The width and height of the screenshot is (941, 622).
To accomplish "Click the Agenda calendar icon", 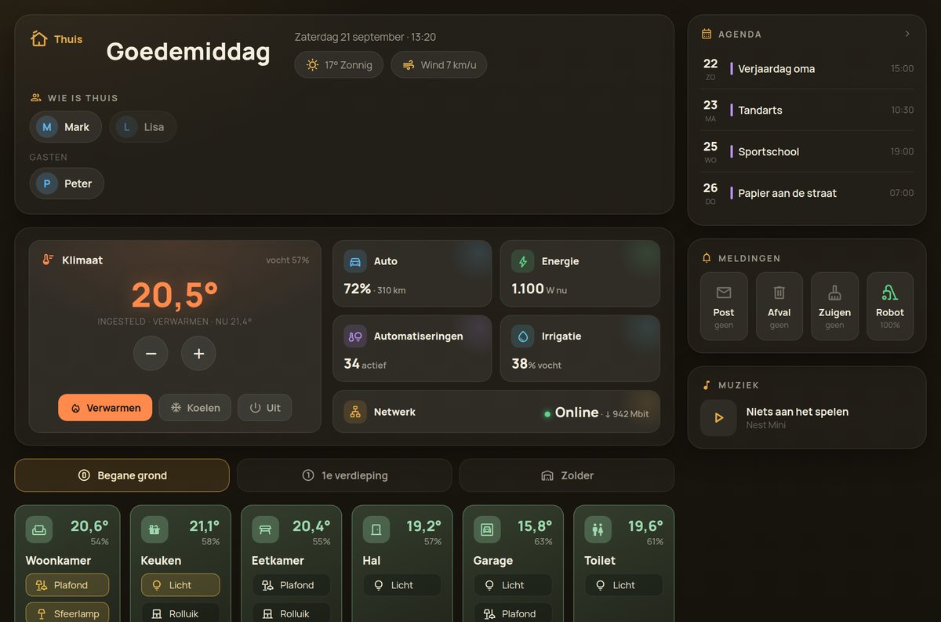I will pos(707,34).
